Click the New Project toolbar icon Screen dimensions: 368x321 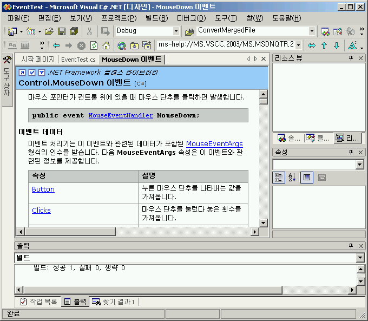[x=12, y=31]
